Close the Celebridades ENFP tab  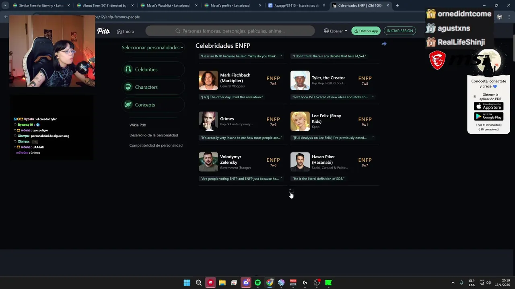click(x=388, y=6)
